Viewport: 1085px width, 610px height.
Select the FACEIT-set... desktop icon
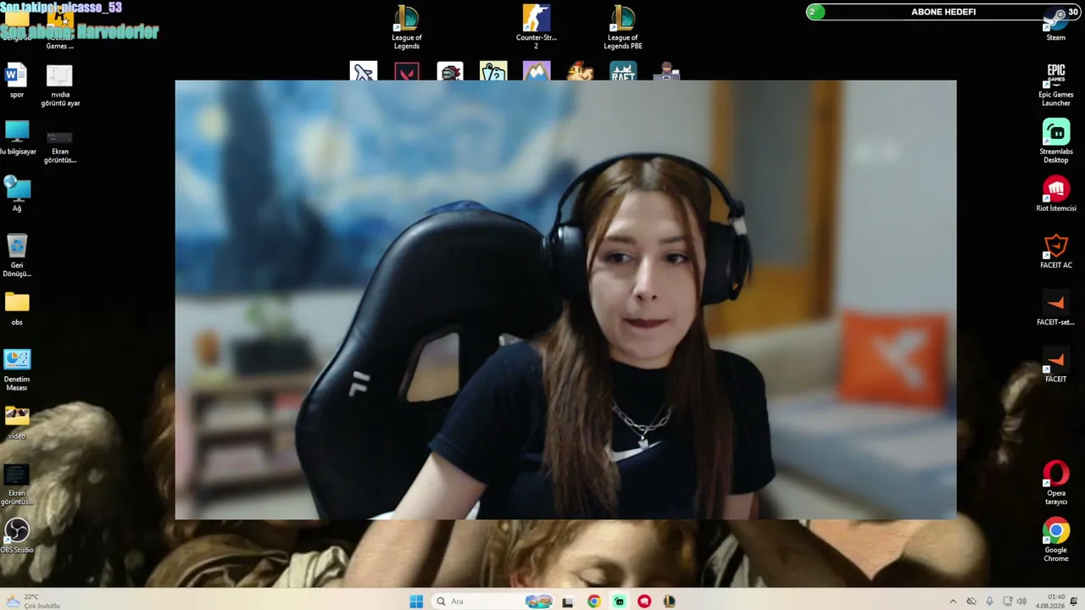click(x=1056, y=308)
